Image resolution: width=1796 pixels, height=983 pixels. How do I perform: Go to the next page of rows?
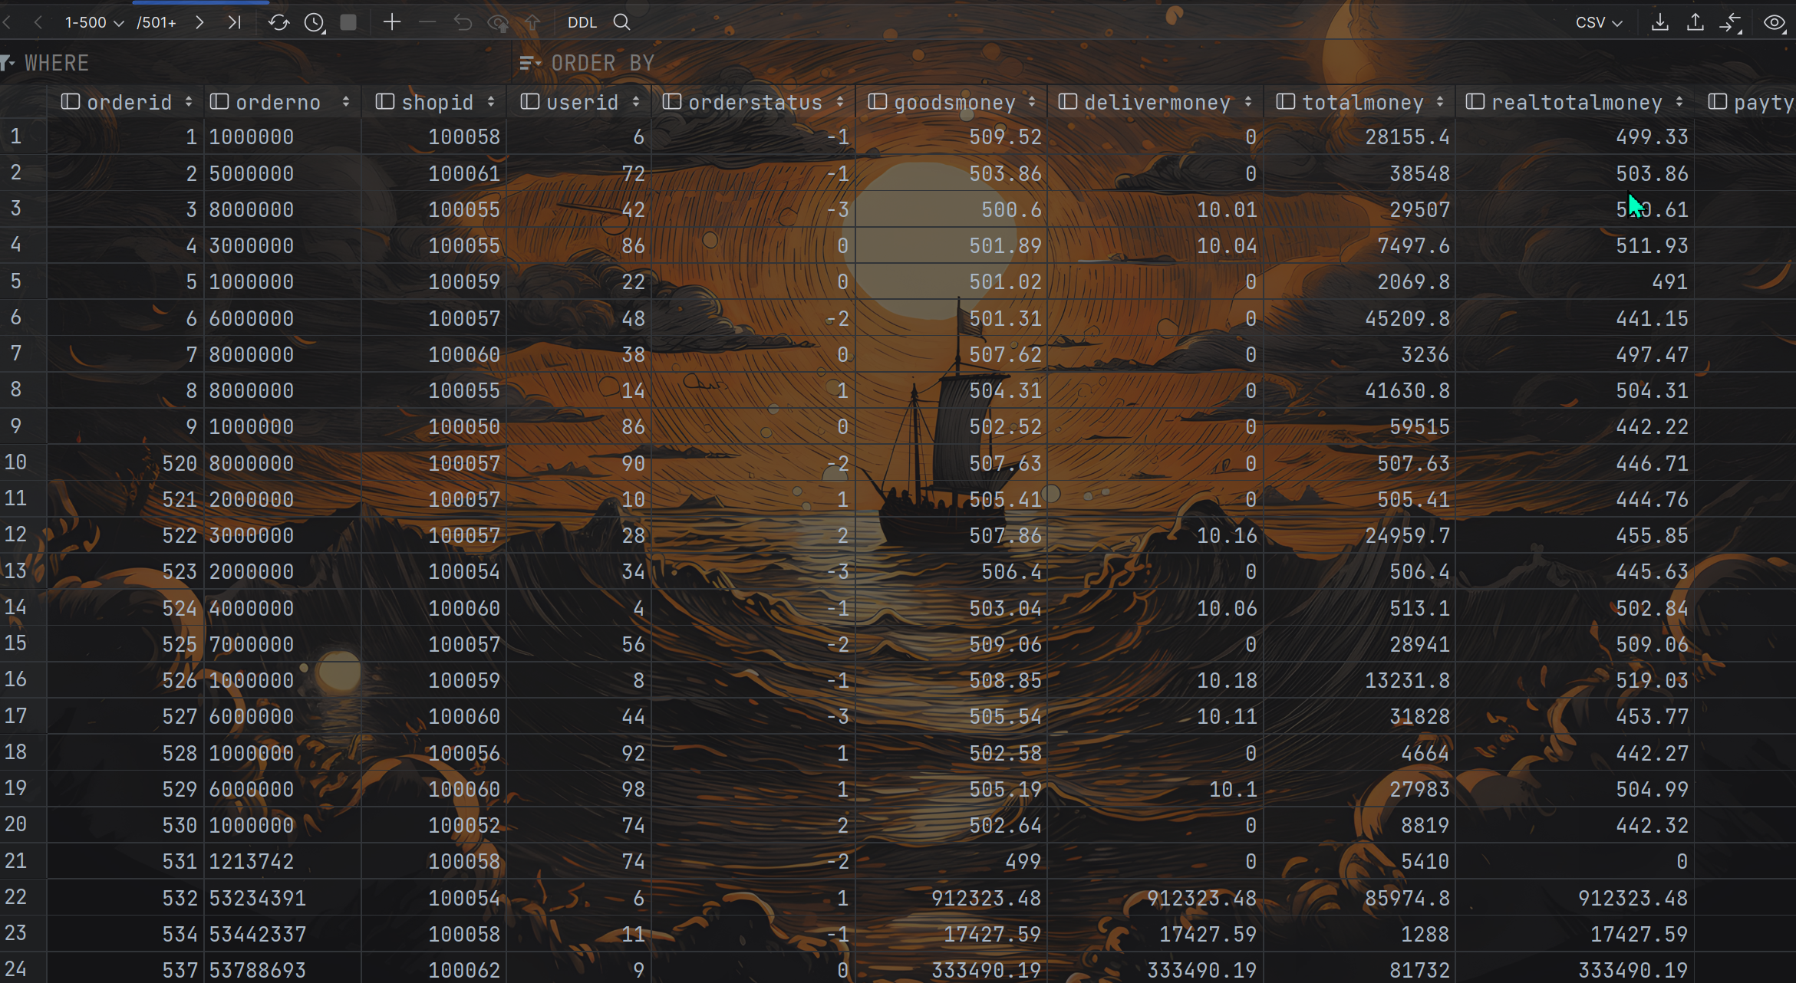(x=199, y=22)
